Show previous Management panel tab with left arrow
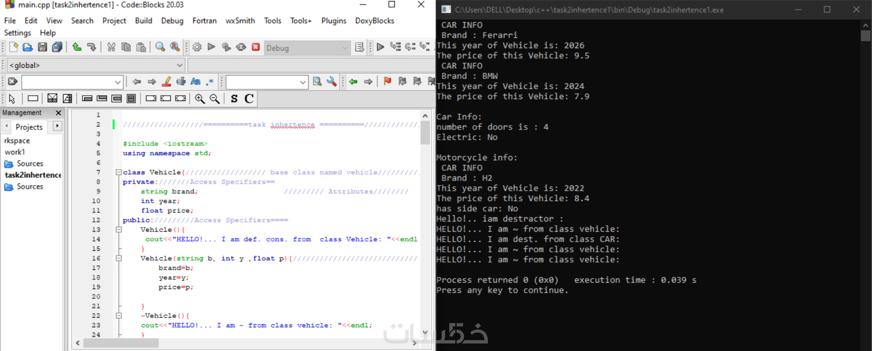872x351 pixels. pos(6,126)
